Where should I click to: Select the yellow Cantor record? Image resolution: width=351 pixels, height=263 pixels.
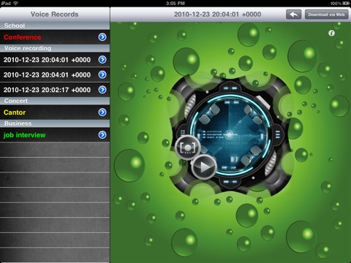[x=55, y=113]
